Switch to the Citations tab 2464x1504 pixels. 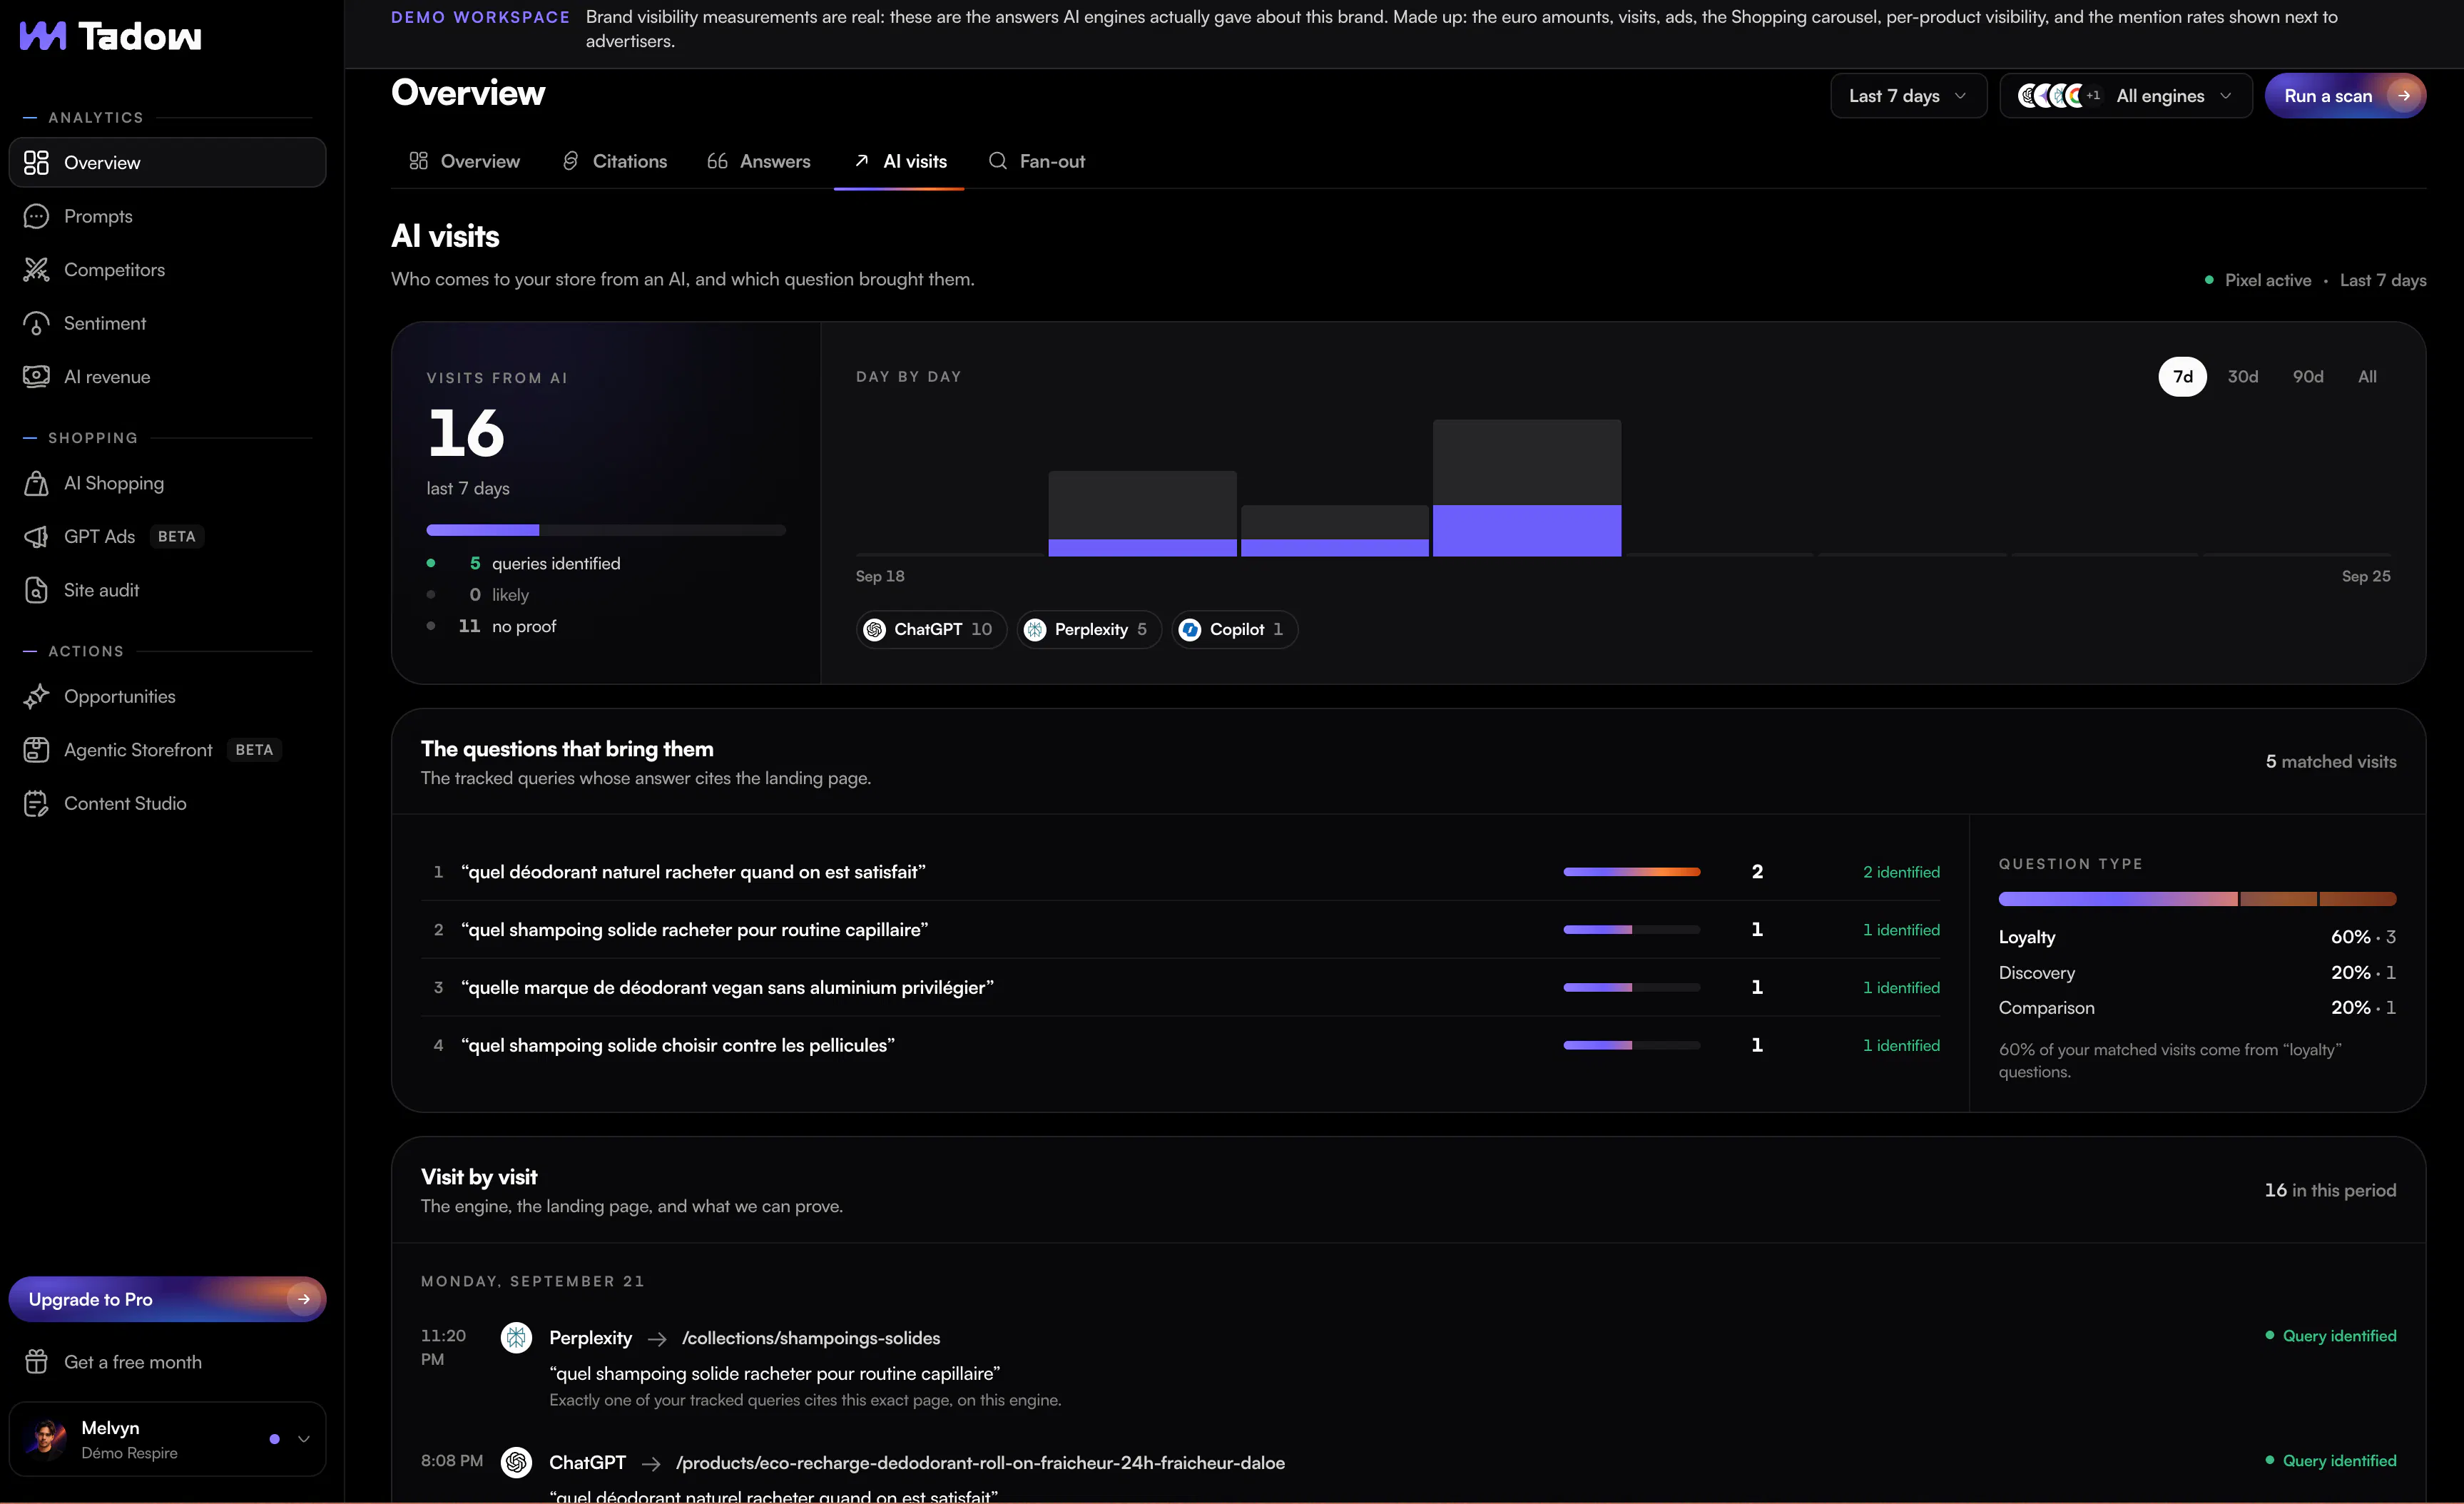pyautogui.click(x=614, y=161)
